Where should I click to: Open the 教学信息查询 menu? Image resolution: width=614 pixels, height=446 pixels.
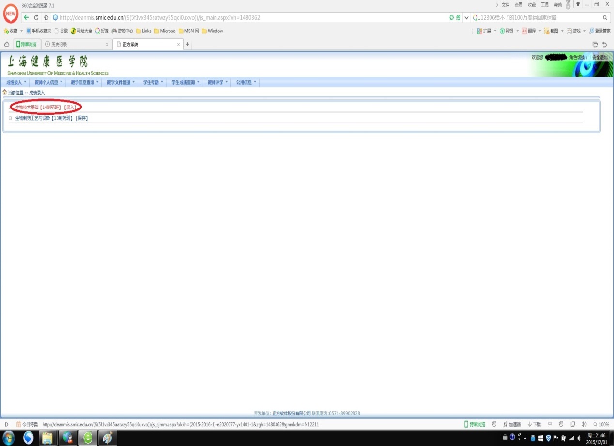[x=84, y=82]
